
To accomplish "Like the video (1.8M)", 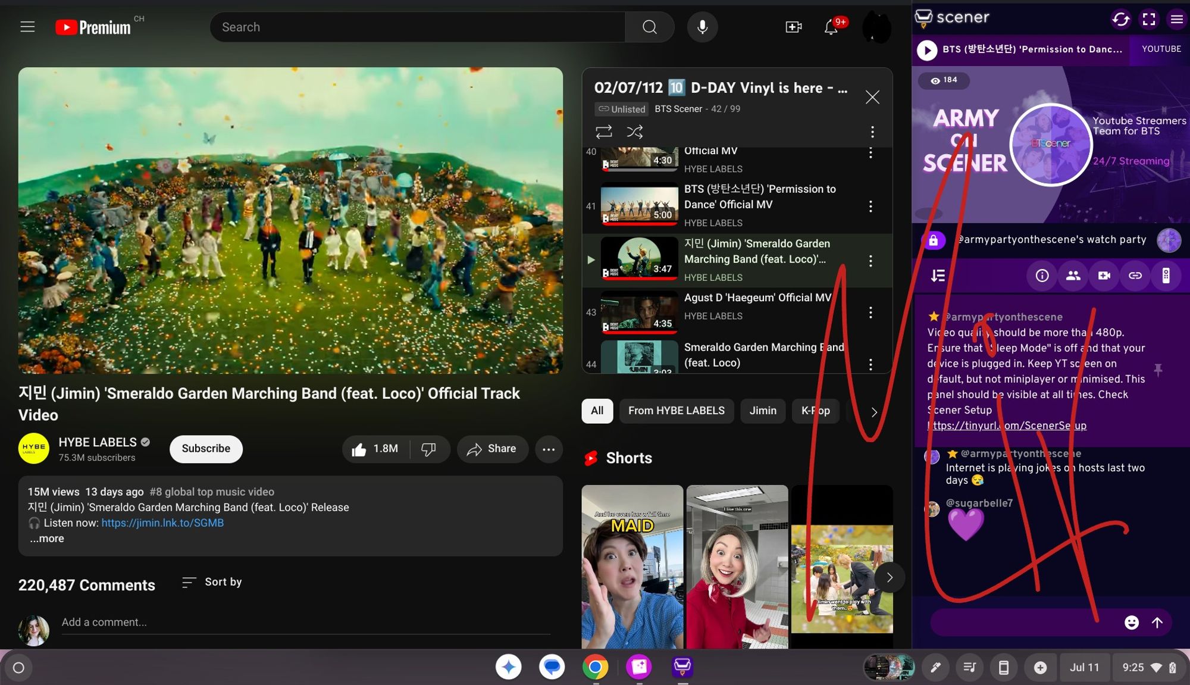I will tap(375, 449).
